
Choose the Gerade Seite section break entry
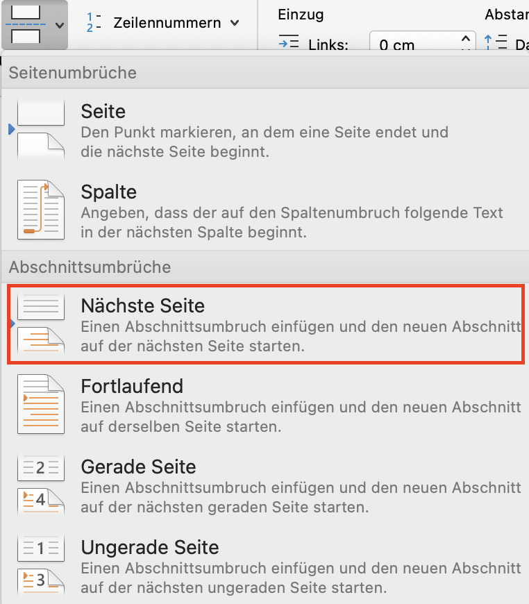[265, 485]
